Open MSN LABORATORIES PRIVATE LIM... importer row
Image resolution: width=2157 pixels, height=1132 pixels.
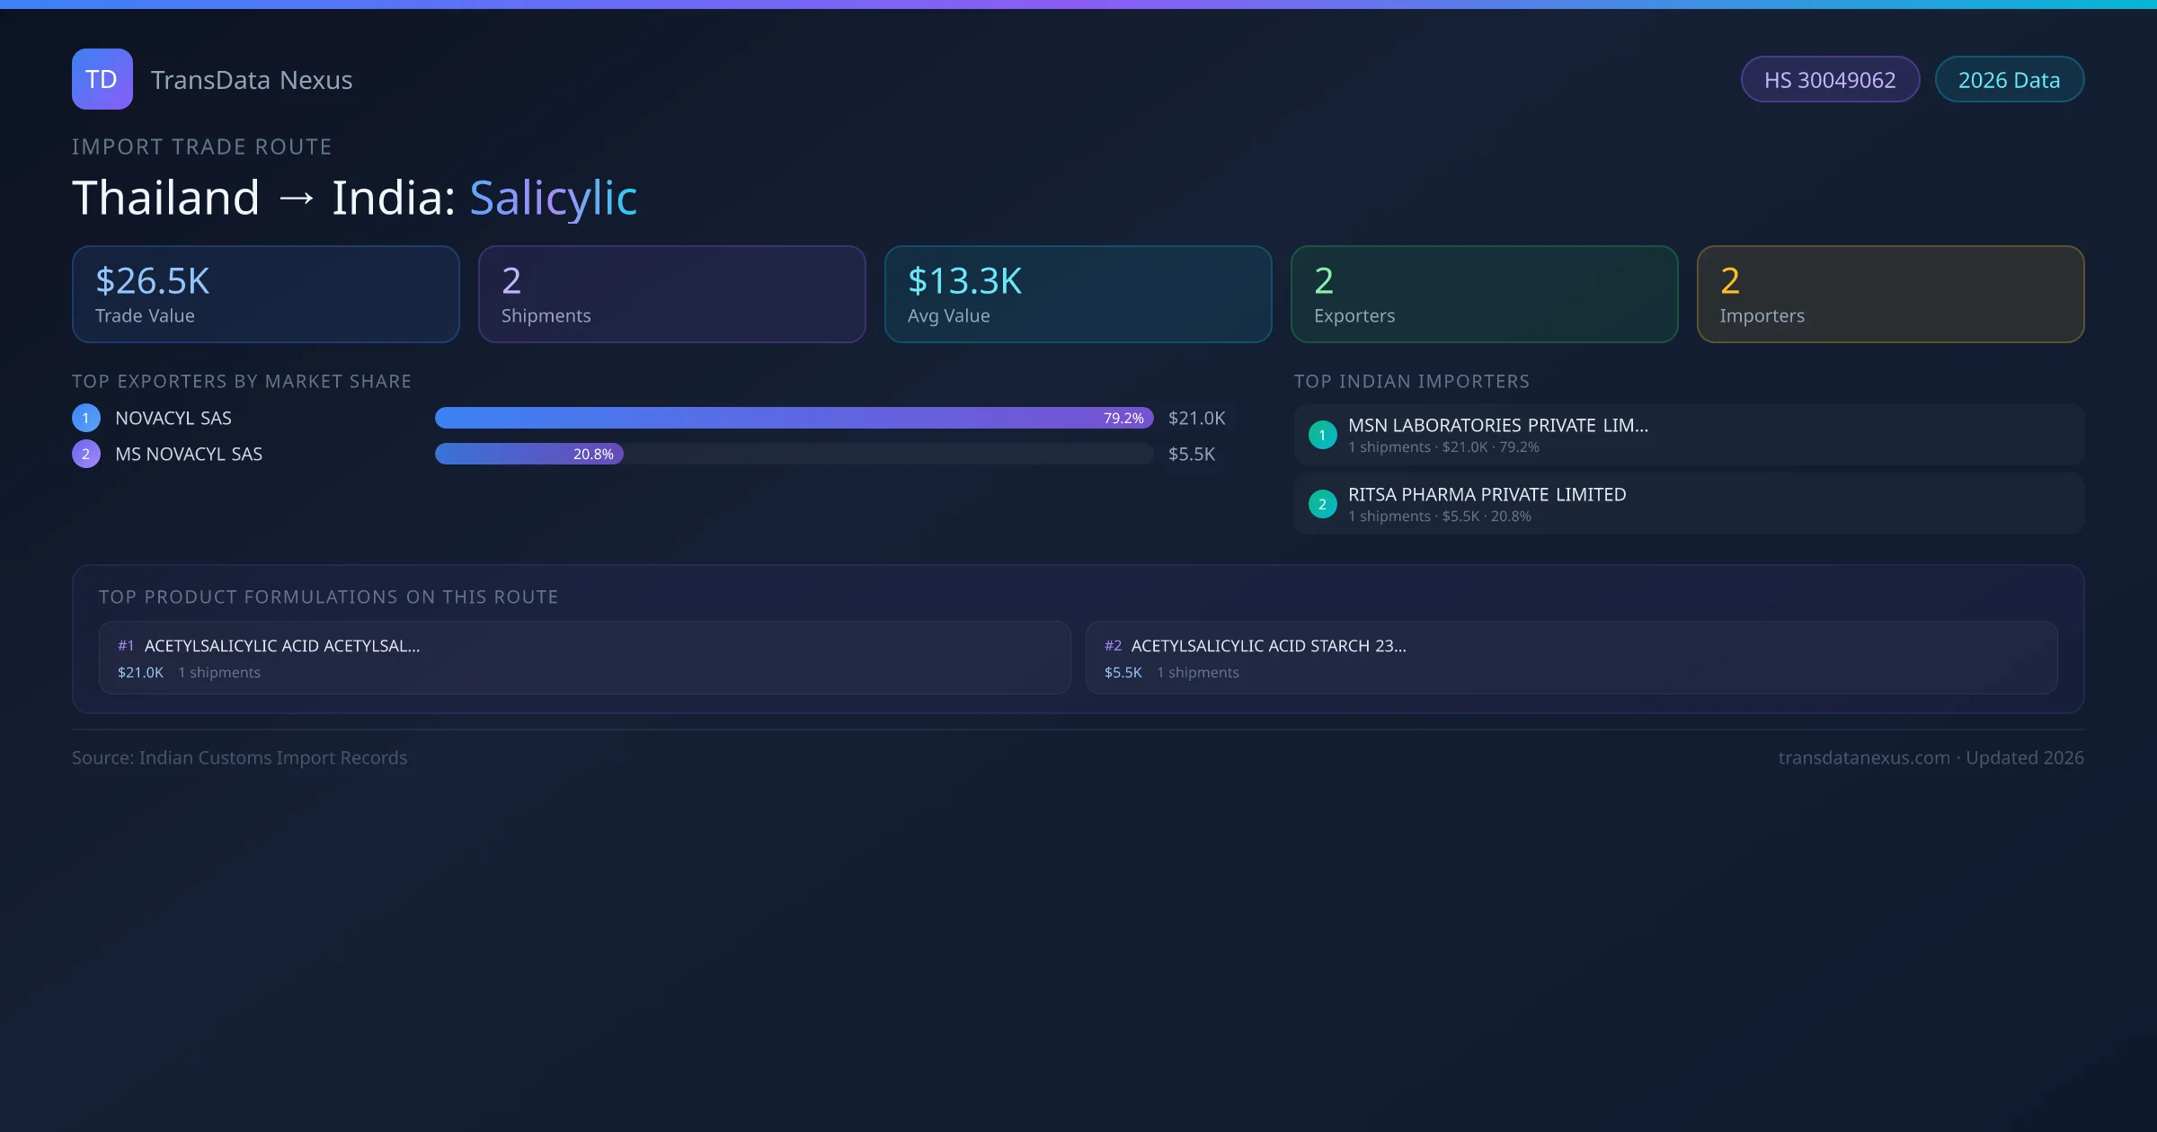[x=1688, y=435]
